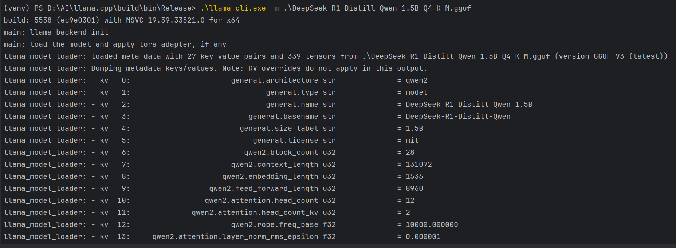The width and height of the screenshot is (676, 248).
Task: Click the "12" value of qwen2.attention.head_count
Action: 410,200
